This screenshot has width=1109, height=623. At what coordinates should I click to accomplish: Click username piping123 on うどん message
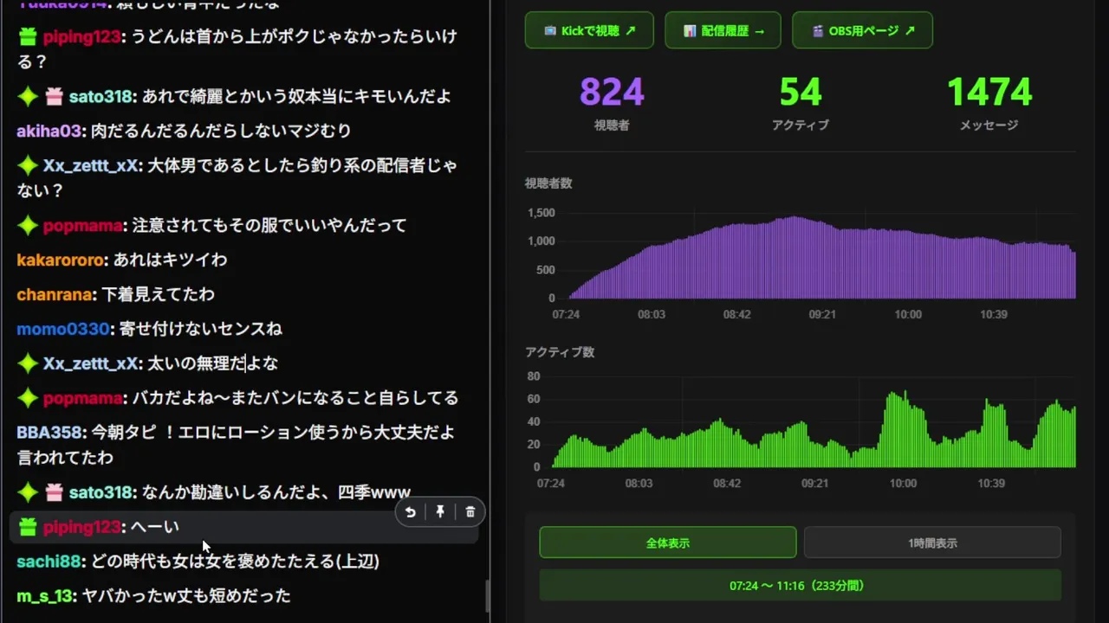pos(82,37)
